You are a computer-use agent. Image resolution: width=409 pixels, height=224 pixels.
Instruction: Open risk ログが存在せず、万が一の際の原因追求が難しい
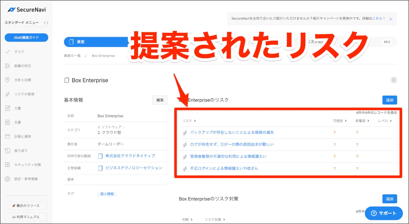pos(232,144)
